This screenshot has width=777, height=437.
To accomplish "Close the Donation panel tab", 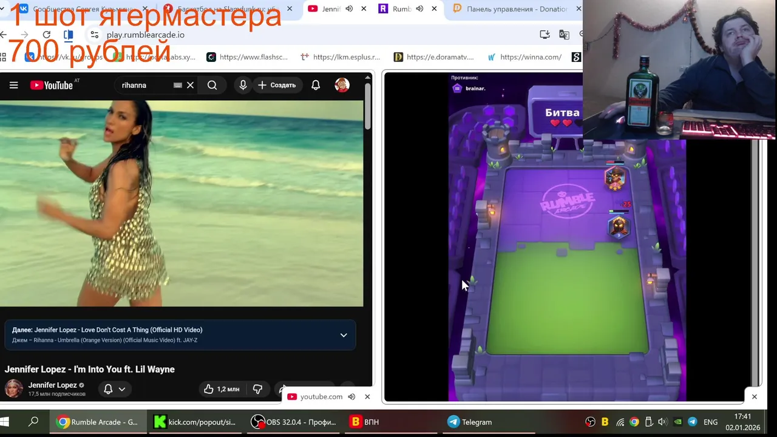I will (x=579, y=9).
